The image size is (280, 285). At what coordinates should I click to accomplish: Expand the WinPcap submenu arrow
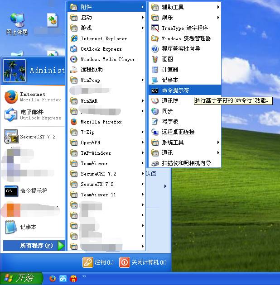coord(143,80)
